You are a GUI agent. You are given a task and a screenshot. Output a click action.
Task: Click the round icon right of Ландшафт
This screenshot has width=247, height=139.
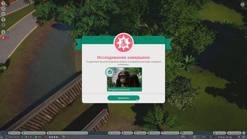click(x=244, y=133)
